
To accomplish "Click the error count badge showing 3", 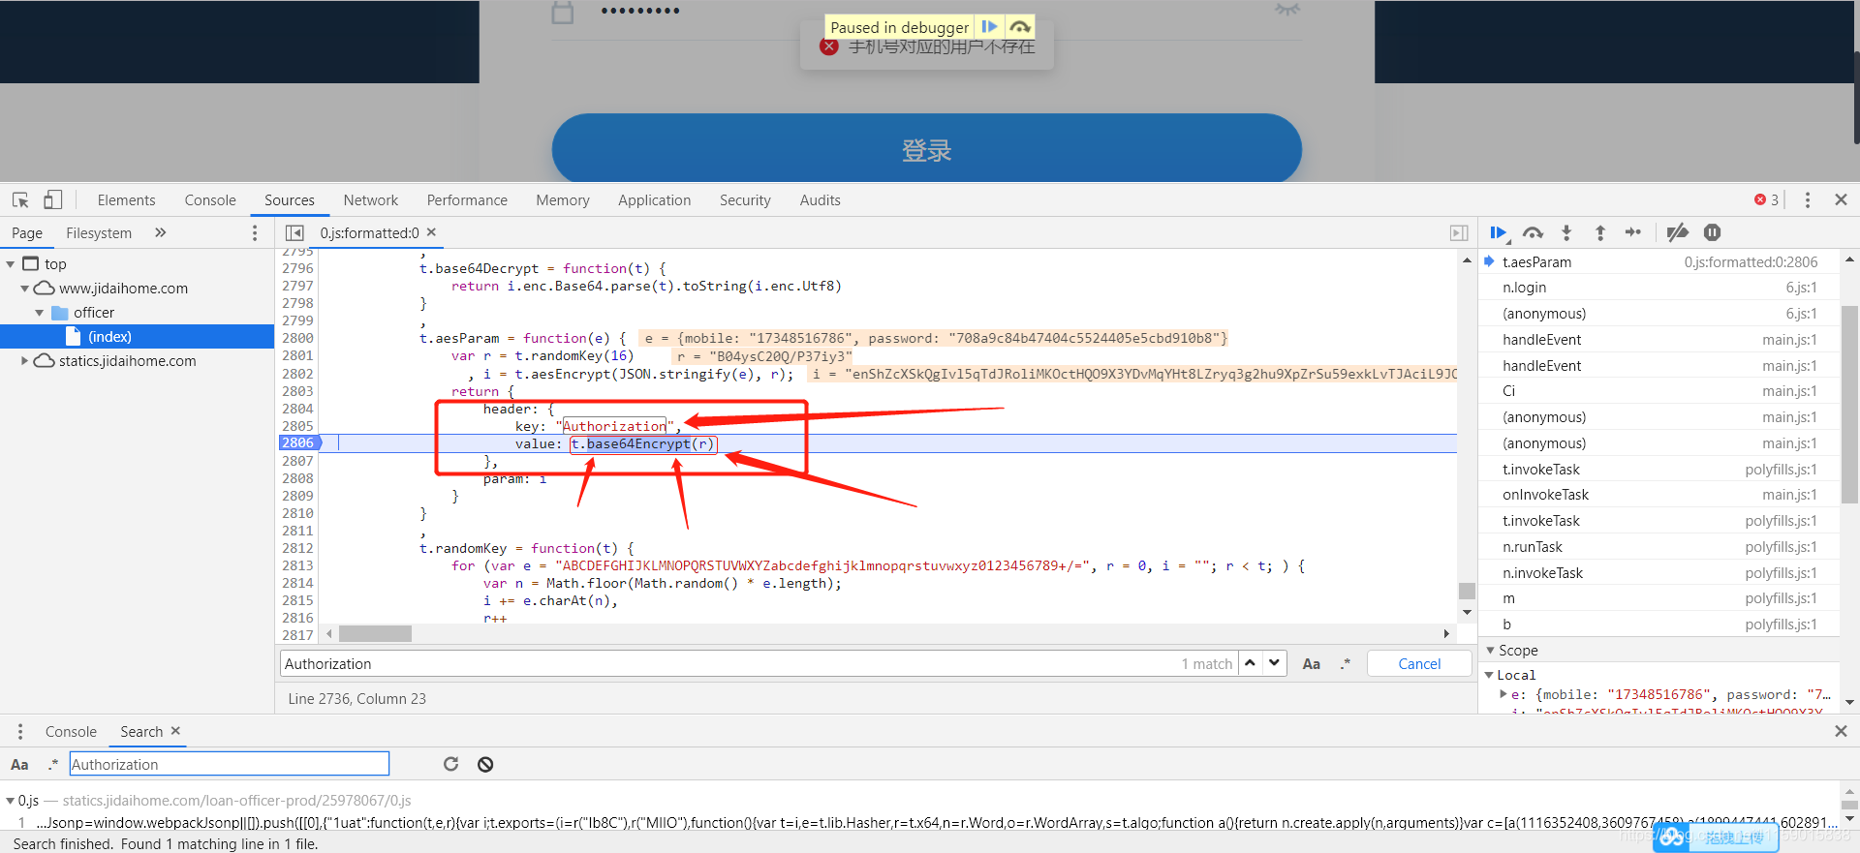I will (x=1766, y=199).
